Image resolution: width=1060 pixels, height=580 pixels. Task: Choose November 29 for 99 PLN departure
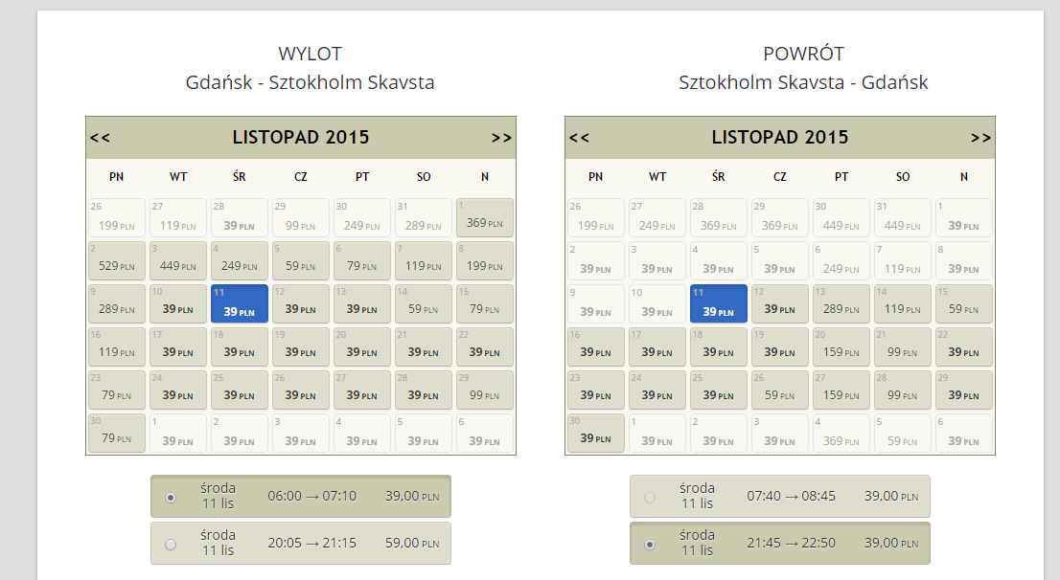(x=485, y=390)
